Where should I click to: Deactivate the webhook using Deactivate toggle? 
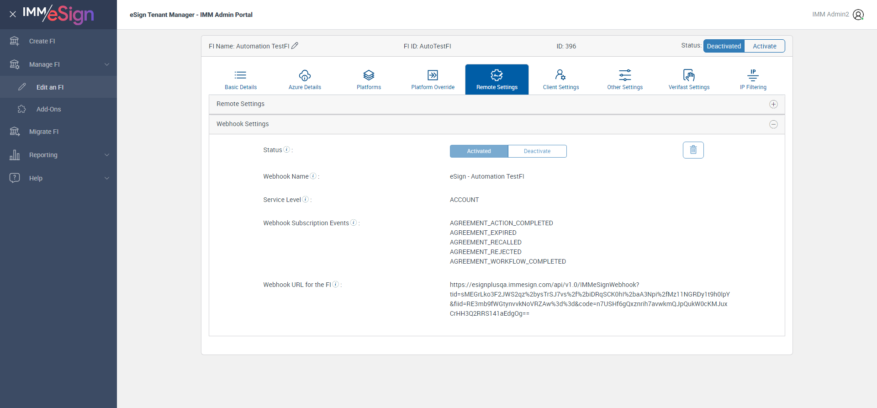click(537, 151)
